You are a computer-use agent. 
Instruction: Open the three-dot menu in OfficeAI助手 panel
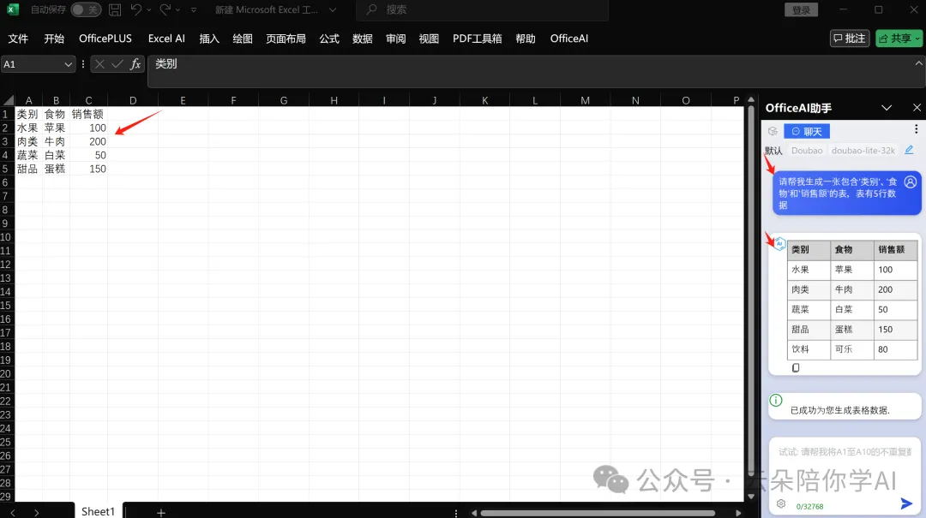tap(917, 128)
